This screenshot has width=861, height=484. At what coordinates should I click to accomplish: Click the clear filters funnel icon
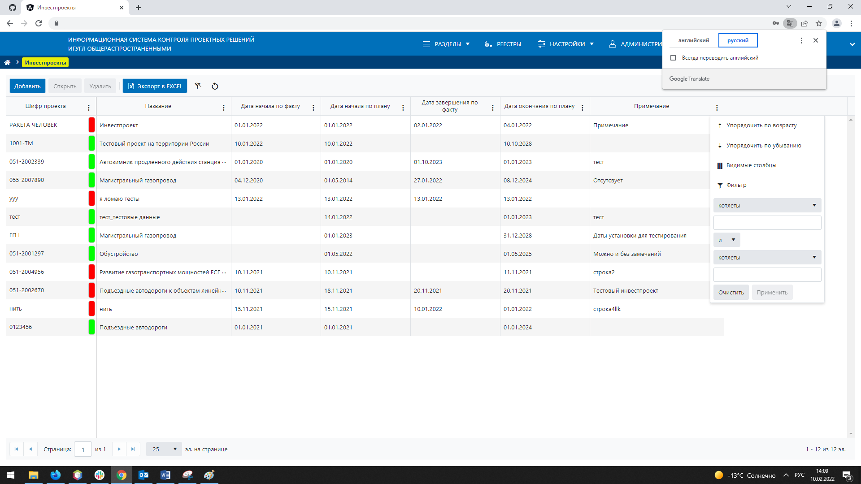[x=198, y=86]
